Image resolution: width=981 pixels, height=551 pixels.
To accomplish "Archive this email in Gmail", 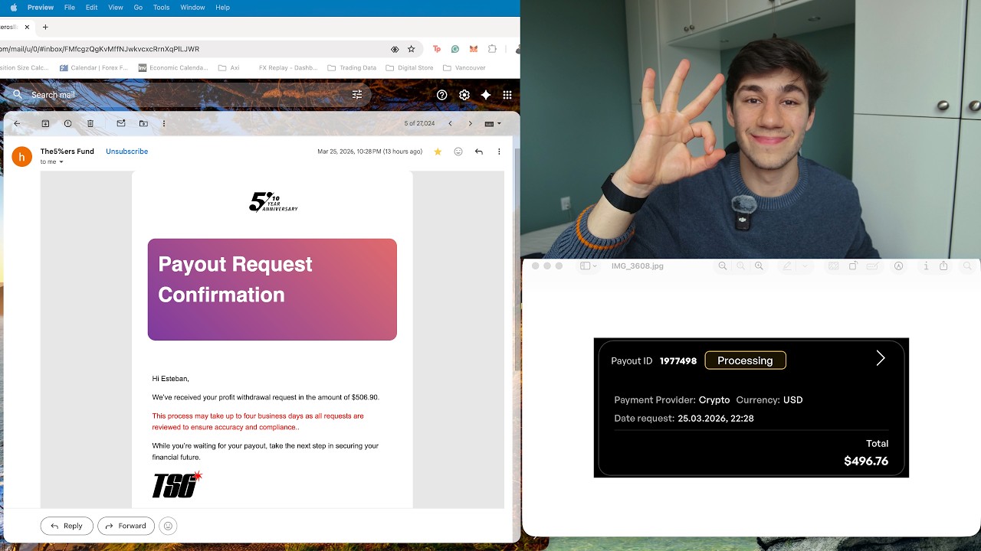I will [45, 123].
